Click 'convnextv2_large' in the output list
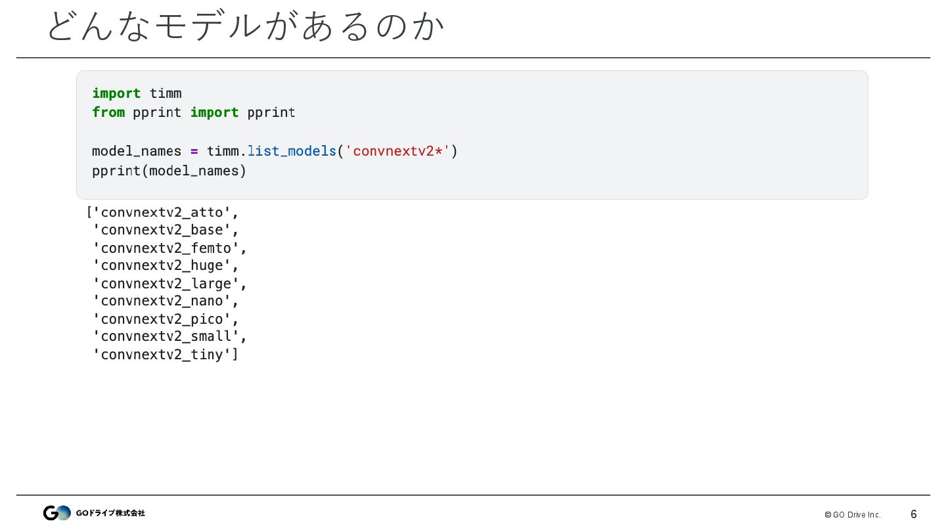This screenshot has height=532, width=946. point(169,284)
